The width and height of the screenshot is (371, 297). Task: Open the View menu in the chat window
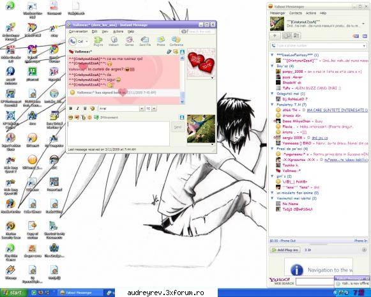coord(105,31)
